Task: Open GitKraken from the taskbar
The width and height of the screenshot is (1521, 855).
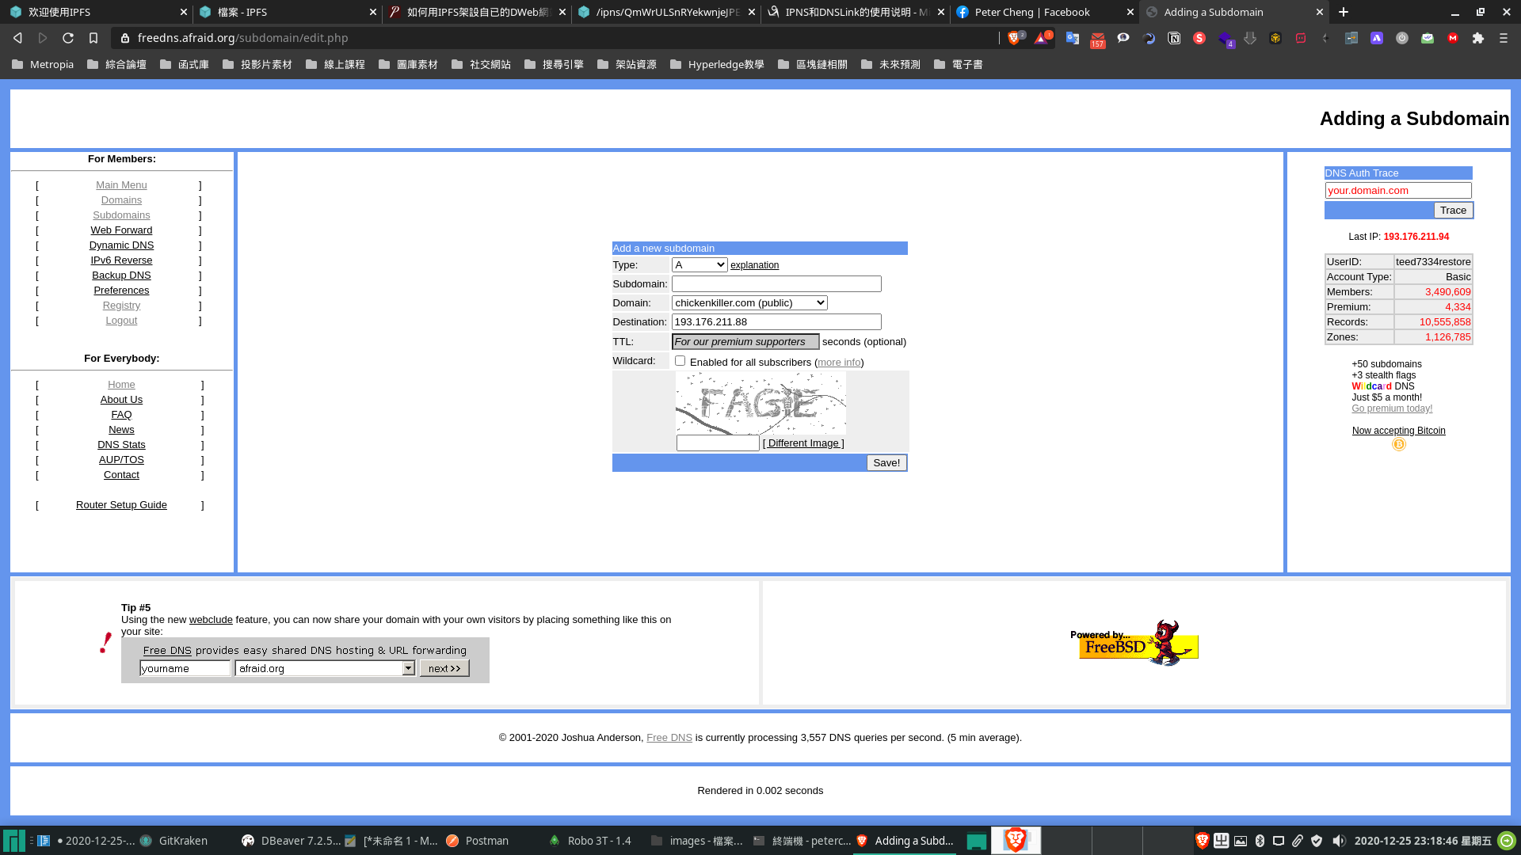Action: pos(174,841)
